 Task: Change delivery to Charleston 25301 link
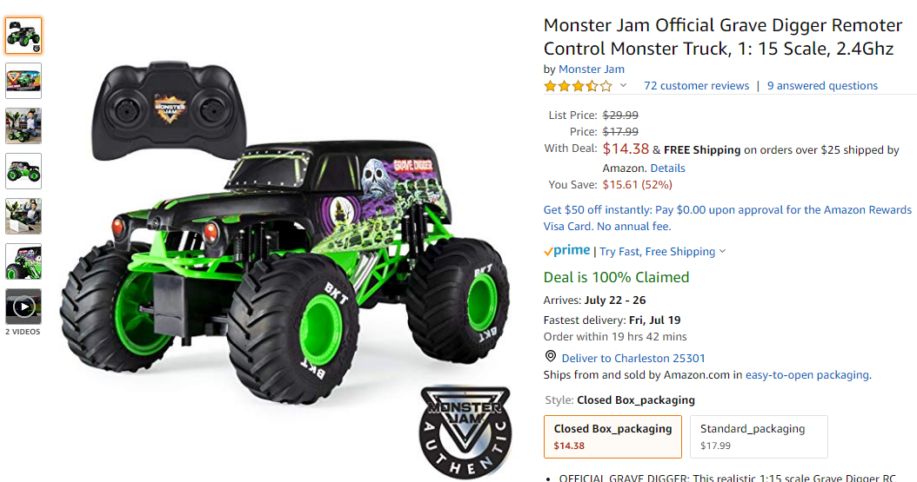click(x=633, y=359)
